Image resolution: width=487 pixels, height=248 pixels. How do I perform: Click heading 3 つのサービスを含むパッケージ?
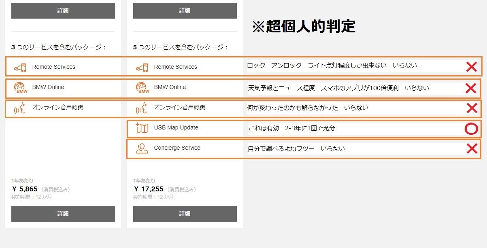[59, 47]
